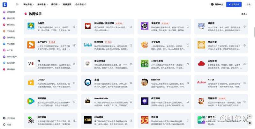Open 关于我们 in the sidebar
Screen dimensions: 255x129
pos(9,118)
